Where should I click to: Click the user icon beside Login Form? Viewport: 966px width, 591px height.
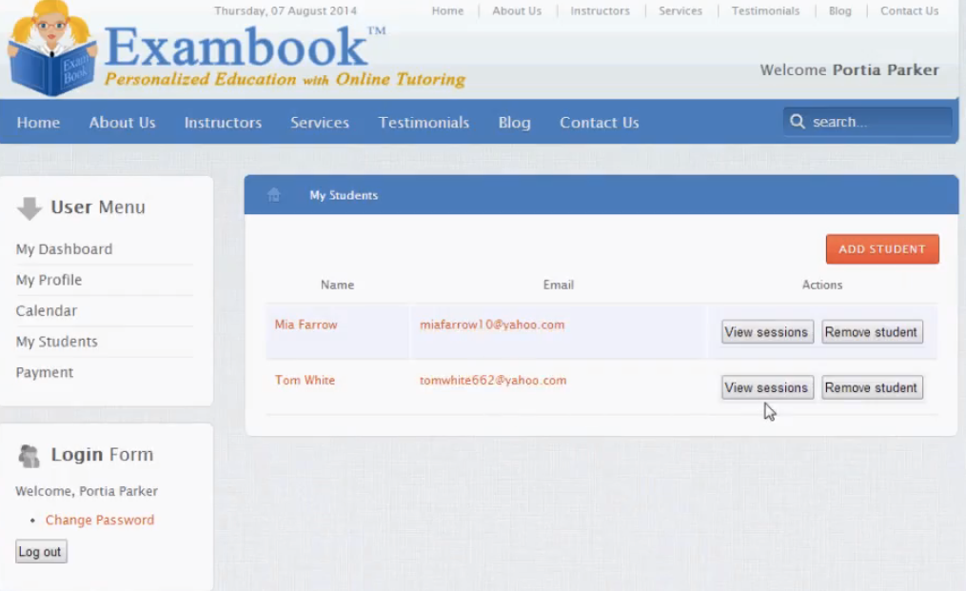click(30, 456)
